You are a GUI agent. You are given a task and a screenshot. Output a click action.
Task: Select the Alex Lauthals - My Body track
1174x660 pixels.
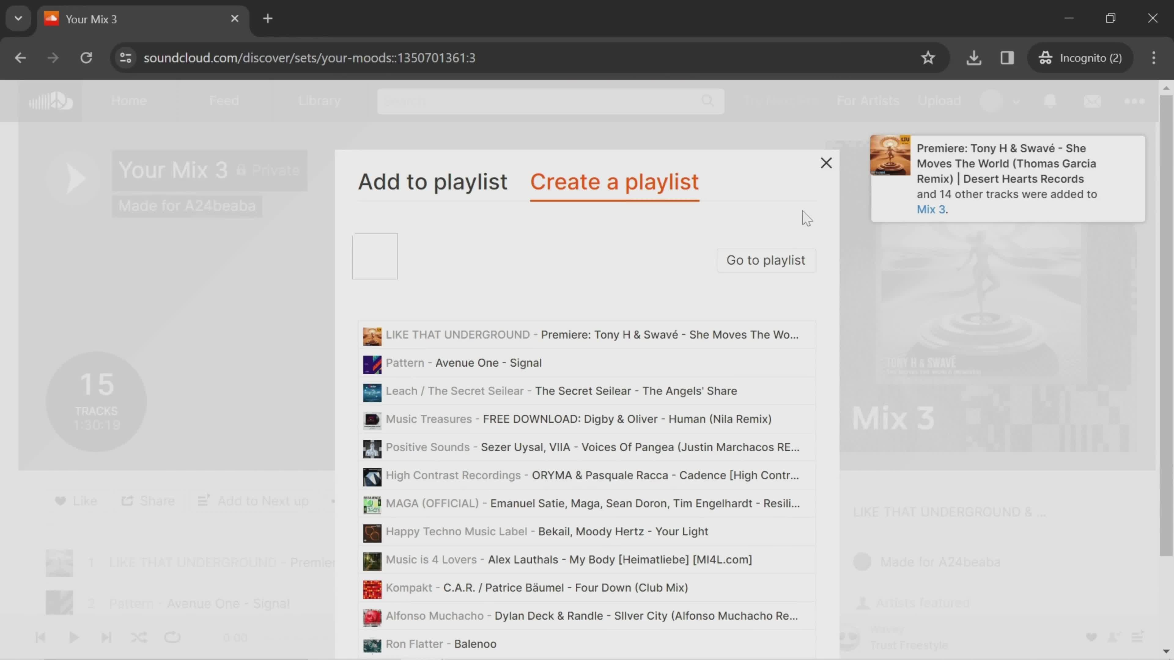[x=587, y=560]
